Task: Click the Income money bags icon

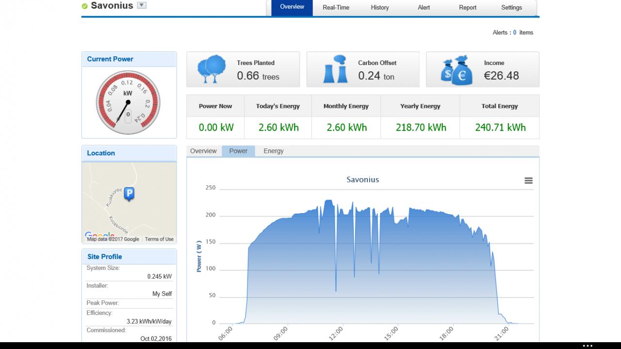Action: (x=457, y=70)
